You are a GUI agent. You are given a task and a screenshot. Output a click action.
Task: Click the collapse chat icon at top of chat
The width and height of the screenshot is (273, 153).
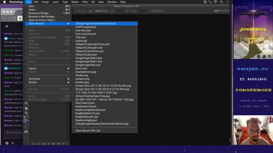click(7, 26)
